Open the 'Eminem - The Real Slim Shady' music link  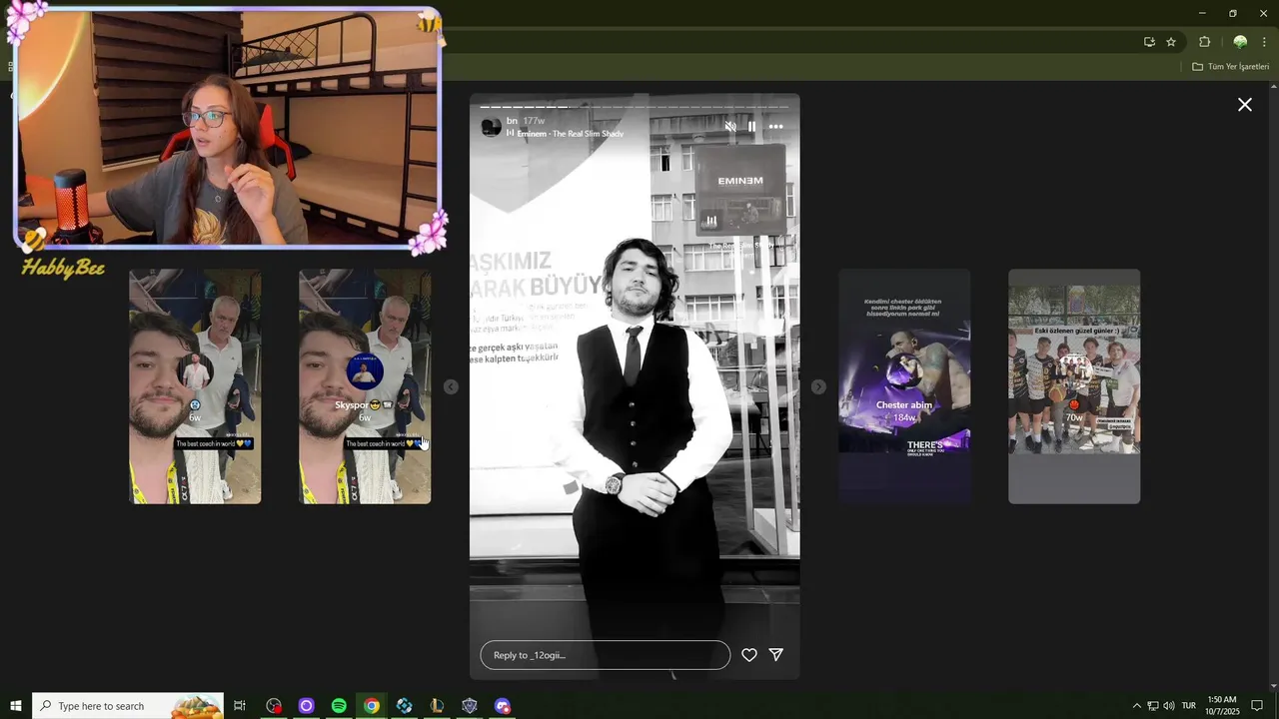[570, 134]
